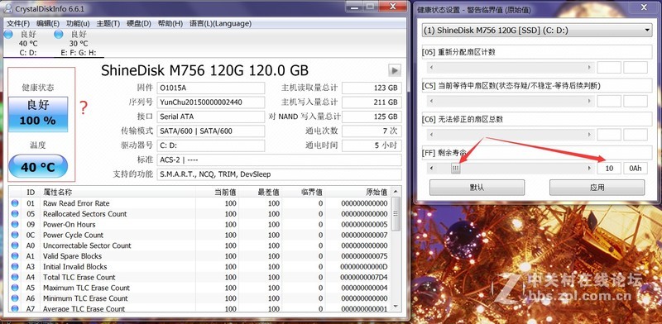Screen dimensions: 662x324
Task: Select the Raw Read Error Rate row
Action: 200,203
